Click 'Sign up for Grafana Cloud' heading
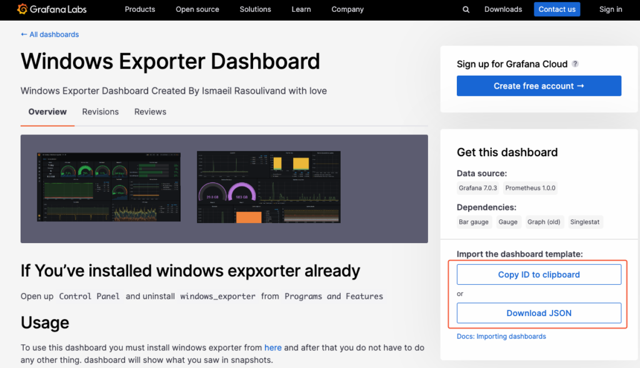This screenshot has width=640, height=368. pos(512,64)
